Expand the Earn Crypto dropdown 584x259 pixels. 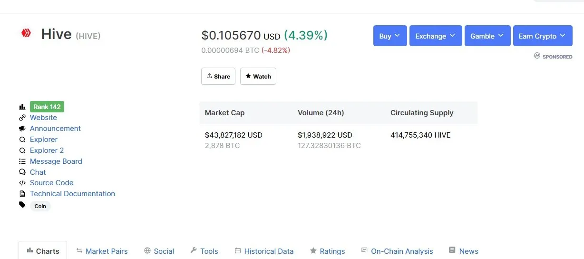click(543, 36)
